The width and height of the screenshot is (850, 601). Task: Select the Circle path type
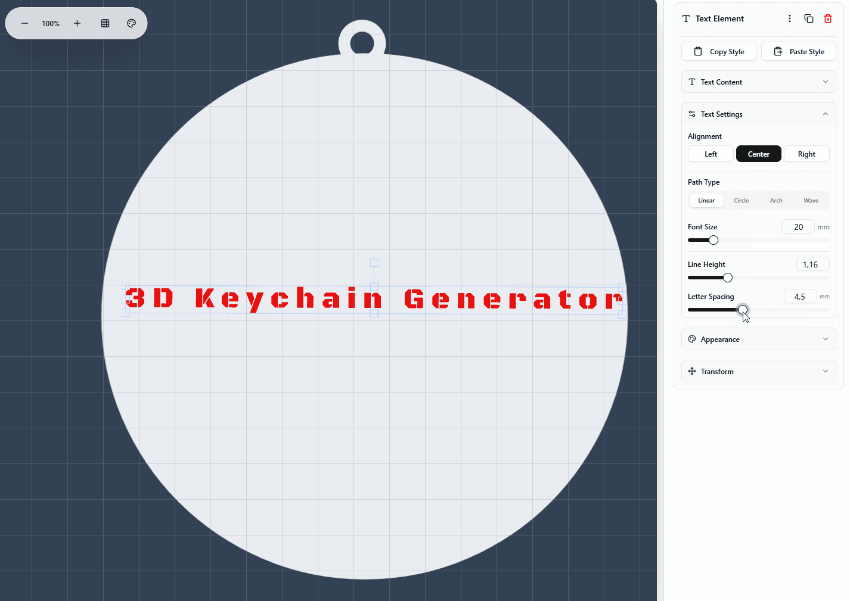[742, 201]
